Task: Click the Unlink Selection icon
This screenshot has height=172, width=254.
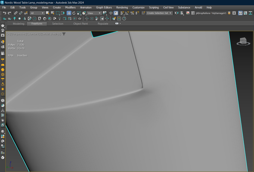Action: pos(21,13)
